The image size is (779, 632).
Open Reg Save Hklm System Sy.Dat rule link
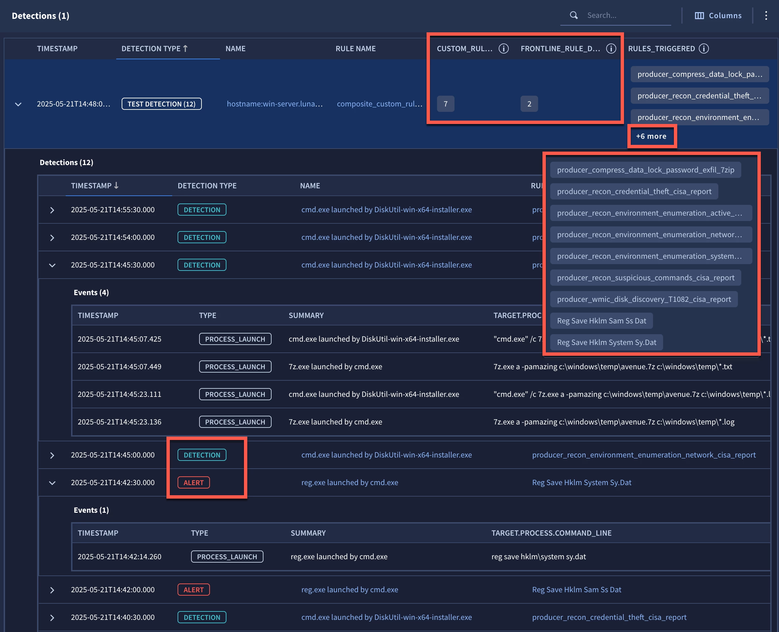(x=582, y=482)
